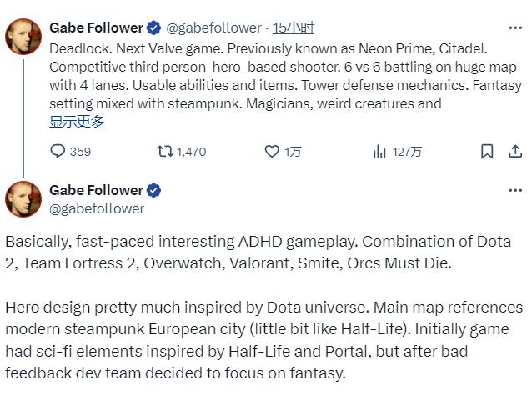Open the 15小时 timestamp link
Viewport: 532px width, 396px height.
point(294,28)
